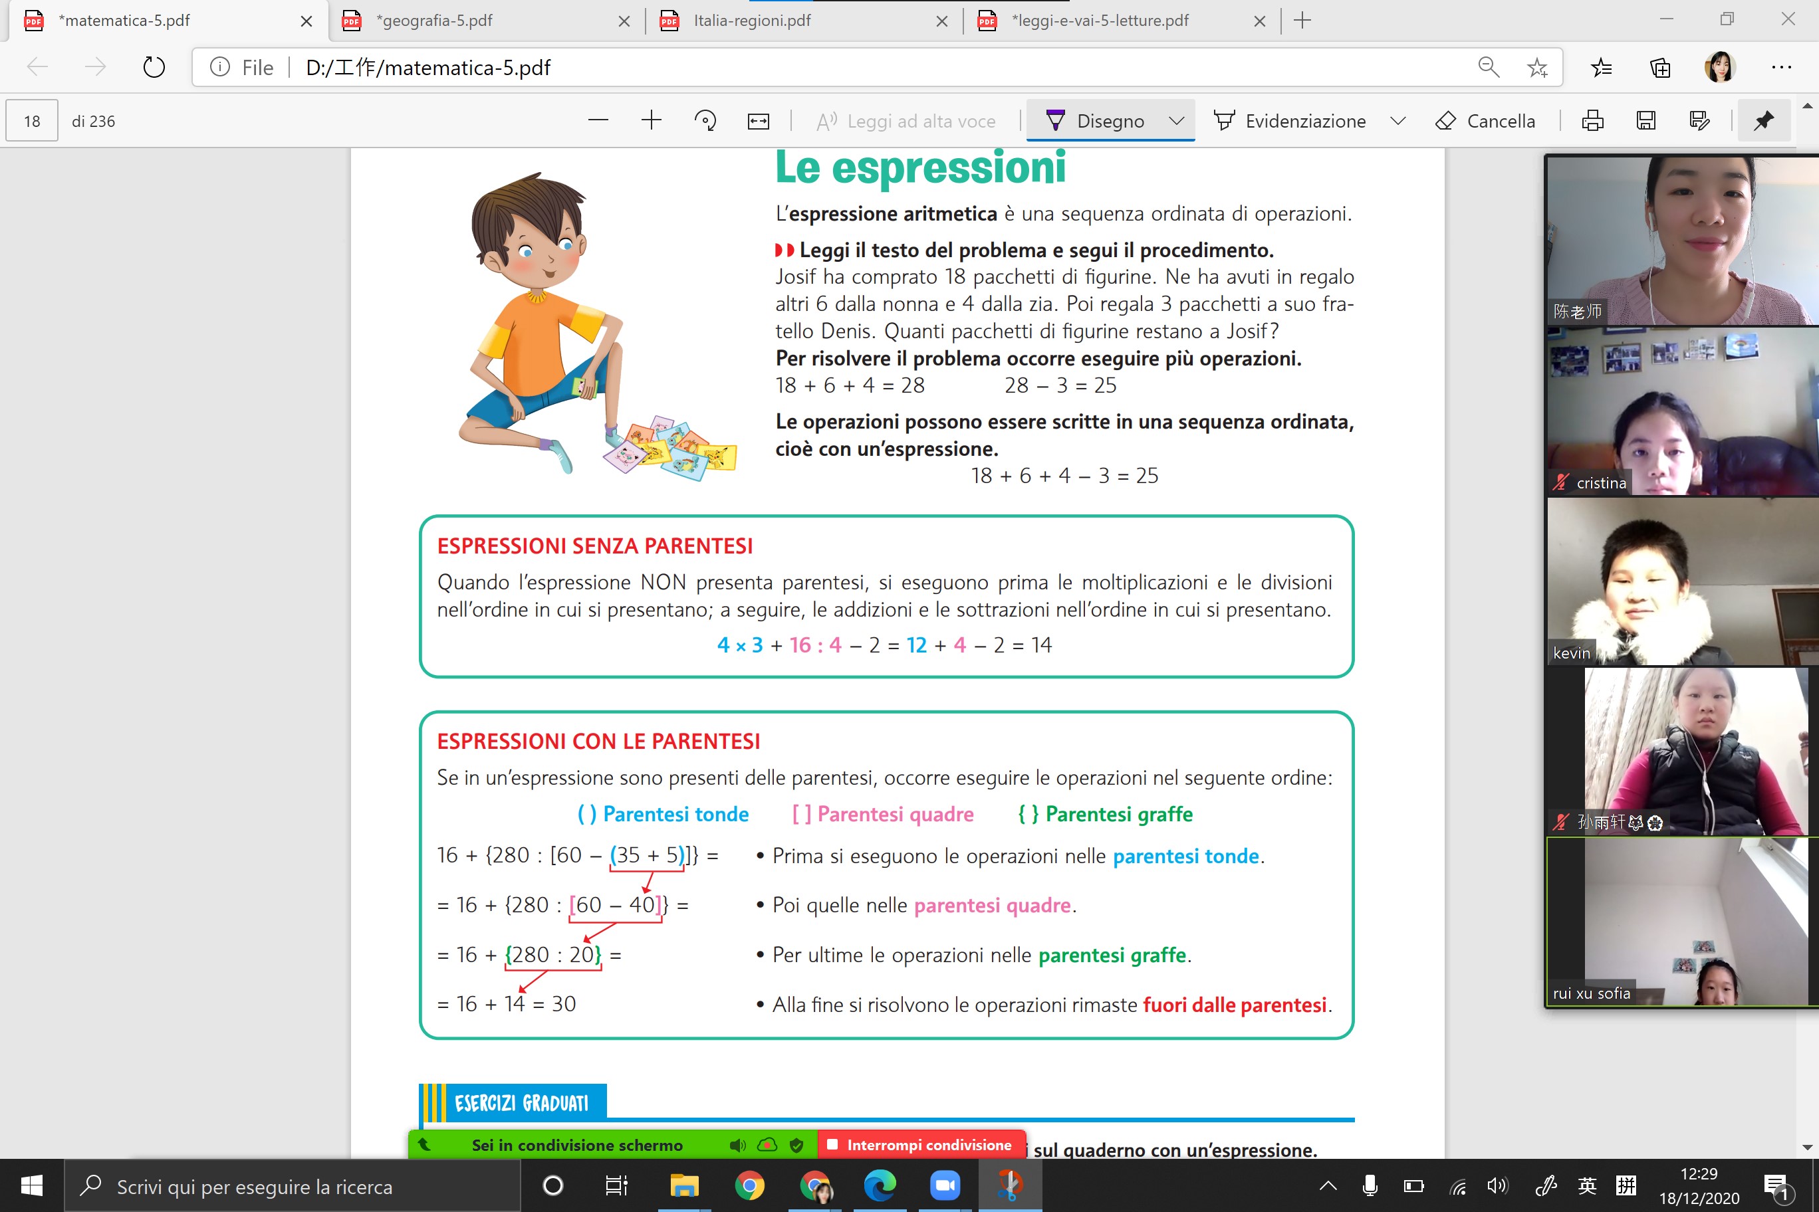Expand Evidenziazione color options dropdown
The height and width of the screenshot is (1212, 1819).
[1397, 120]
